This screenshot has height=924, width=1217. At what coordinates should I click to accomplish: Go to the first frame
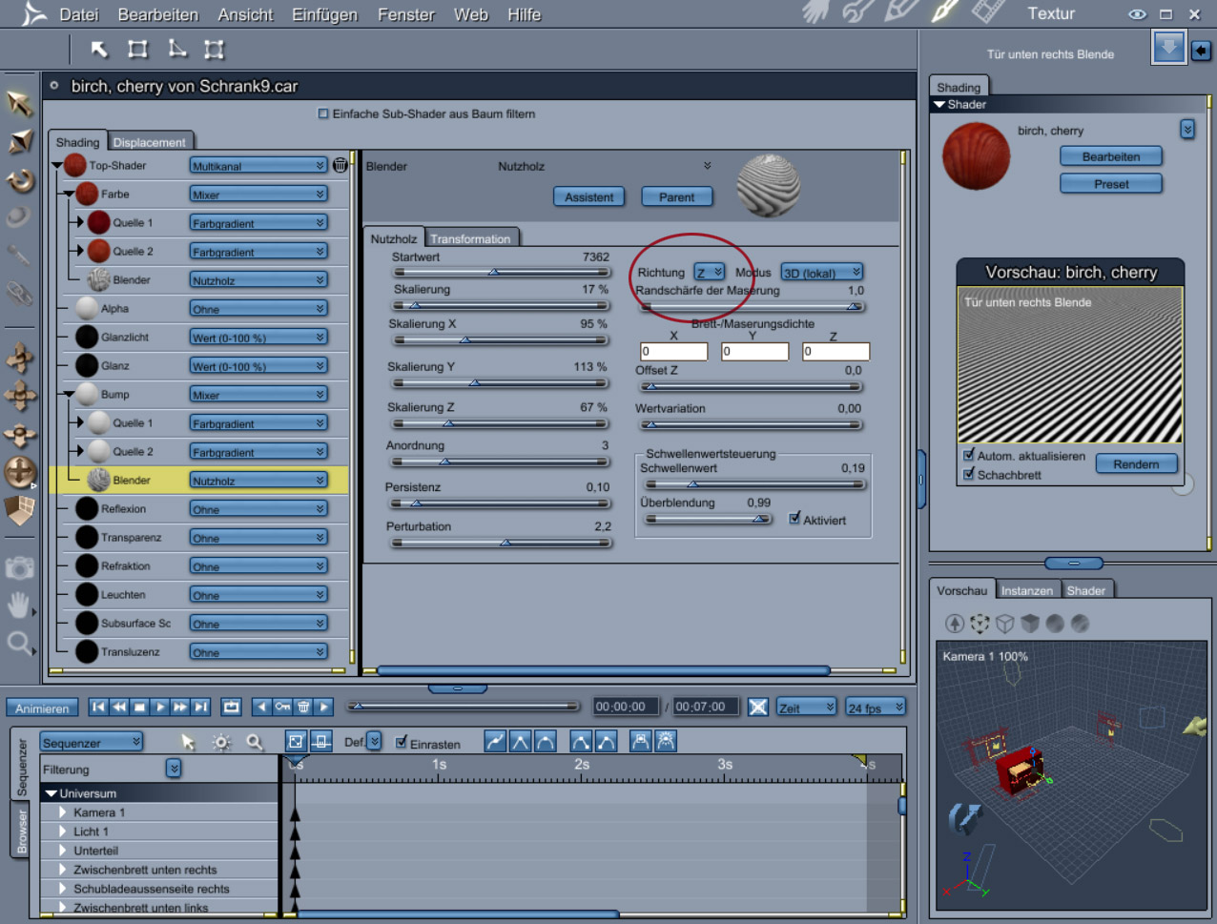point(98,707)
